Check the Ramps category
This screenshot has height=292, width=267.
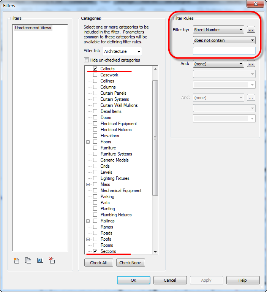tap(95, 227)
